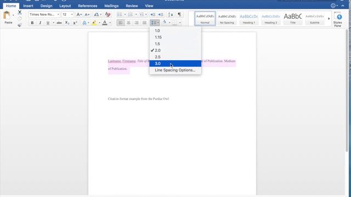Switch to the Layout tab

point(65,6)
